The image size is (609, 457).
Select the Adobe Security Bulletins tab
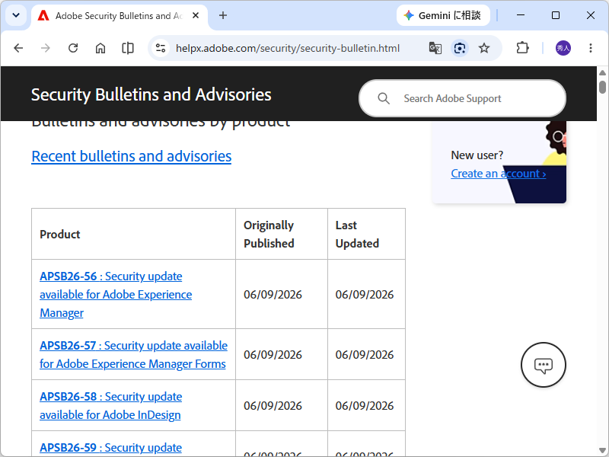[120, 15]
